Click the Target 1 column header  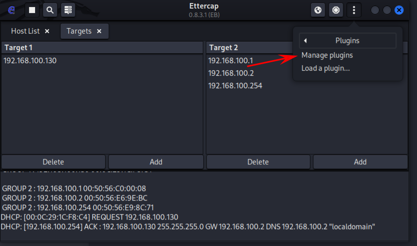pos(102,48)
